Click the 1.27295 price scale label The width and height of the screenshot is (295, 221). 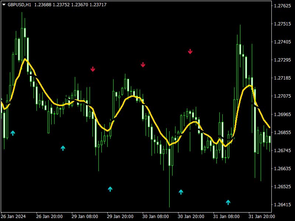pyautogui.click(x=282, y=60)
